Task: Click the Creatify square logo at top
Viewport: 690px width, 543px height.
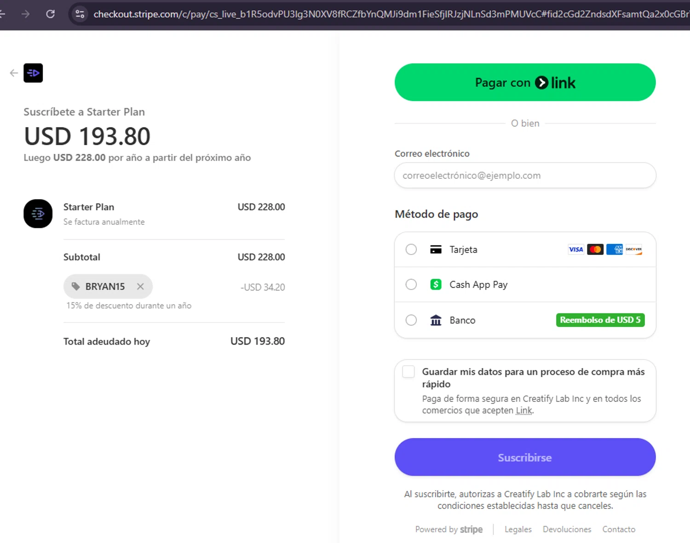Action: pos(33,73)
